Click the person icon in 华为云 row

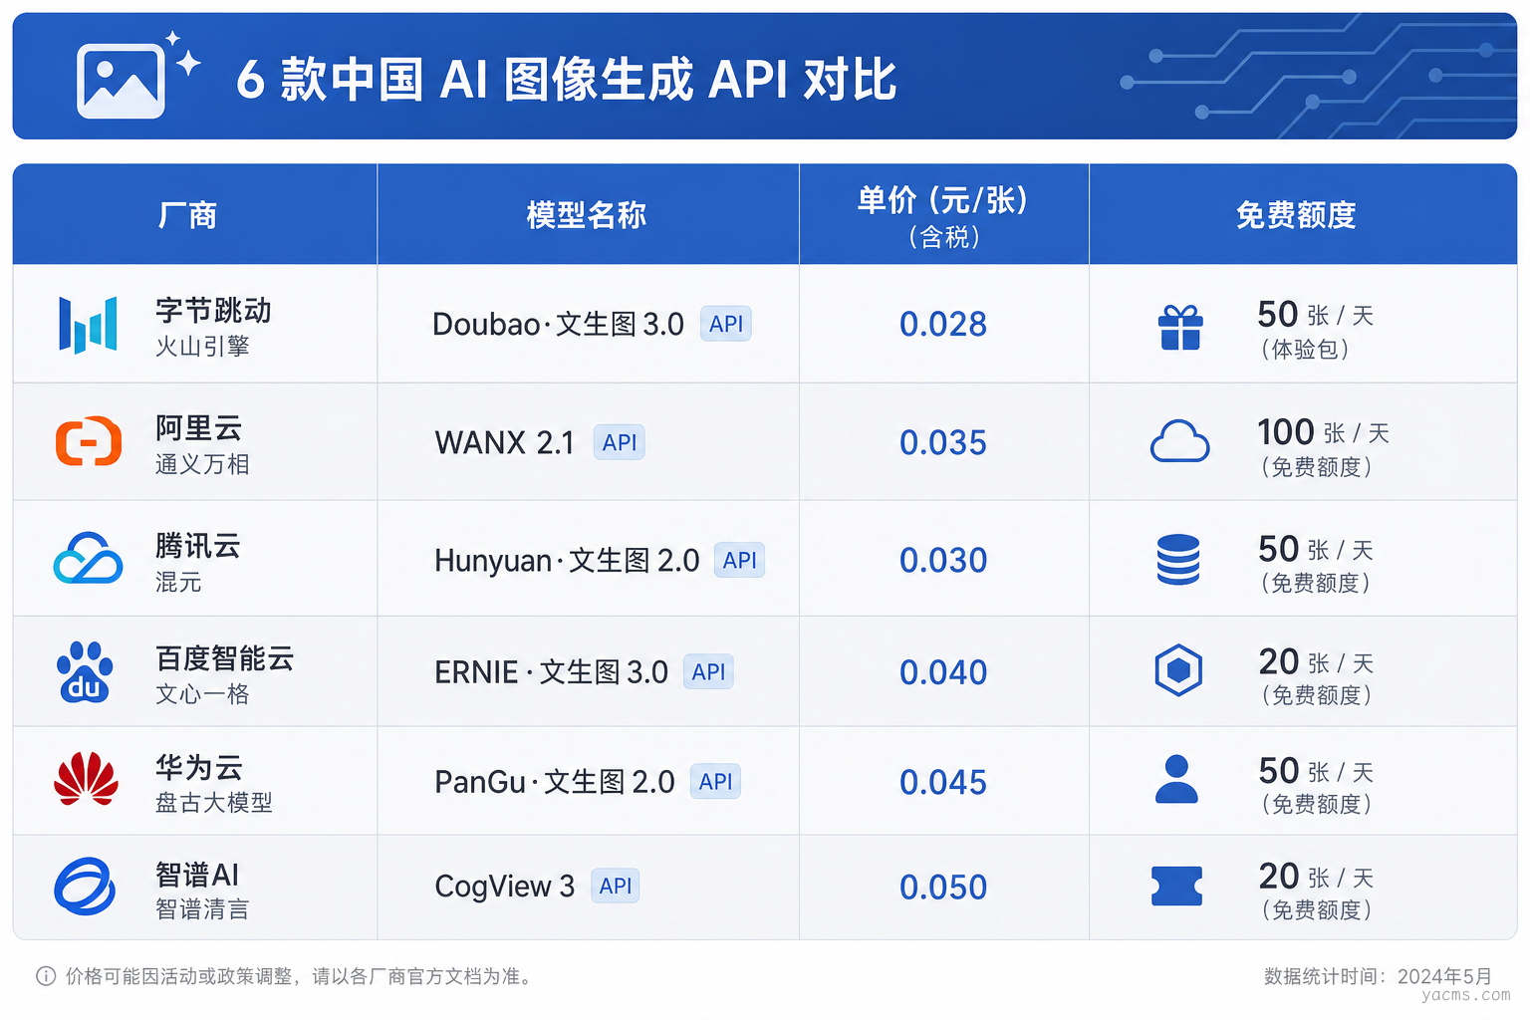(x=1176, y=779)
